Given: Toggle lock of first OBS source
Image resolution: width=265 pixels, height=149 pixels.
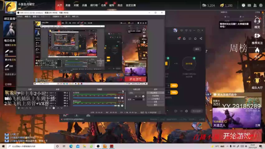Looking at the screenshot, I should pyautogui.click(x=67, y=93).
